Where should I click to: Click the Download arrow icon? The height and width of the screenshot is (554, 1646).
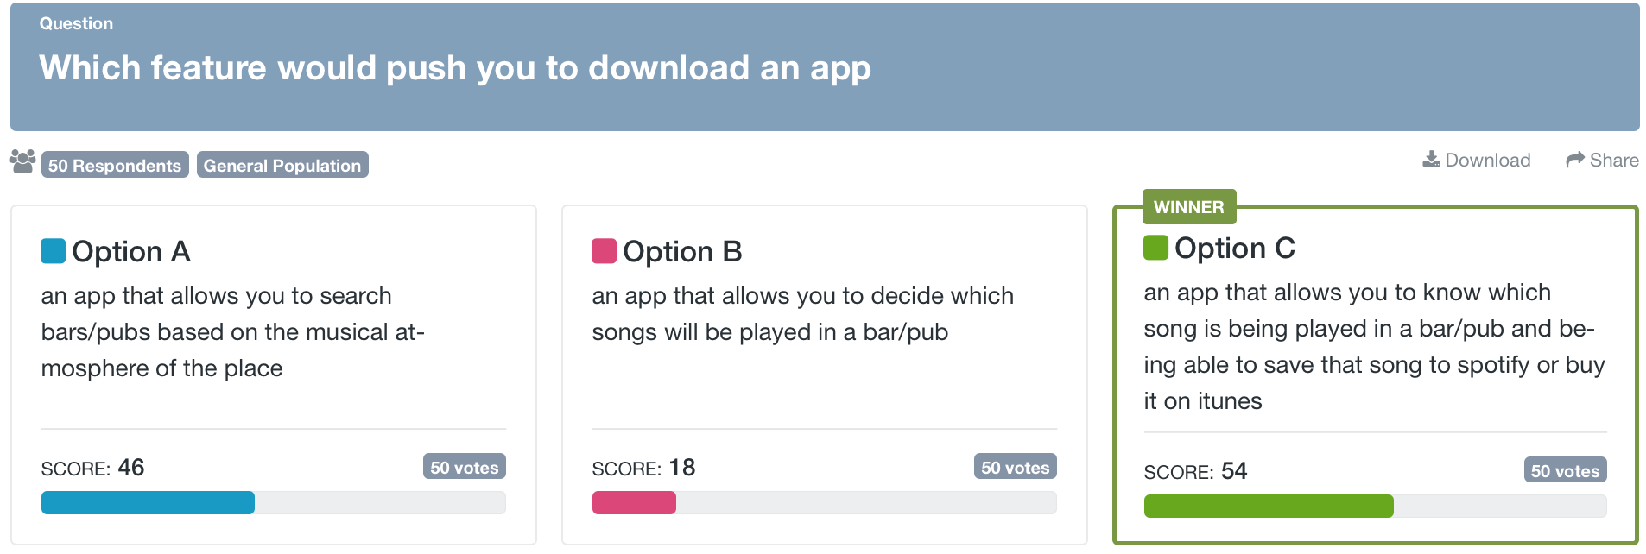1431,160
